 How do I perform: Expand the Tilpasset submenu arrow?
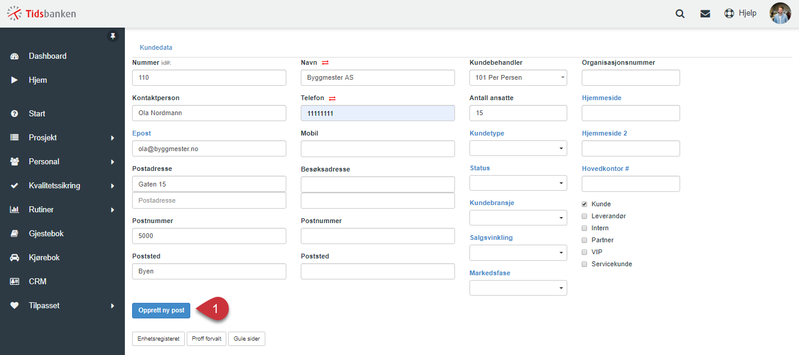tap(112, 306)
